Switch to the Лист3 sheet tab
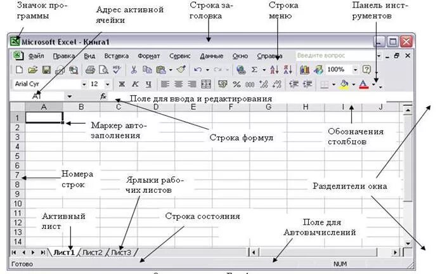This screenshot has height=274, width=440. point(121,252)
